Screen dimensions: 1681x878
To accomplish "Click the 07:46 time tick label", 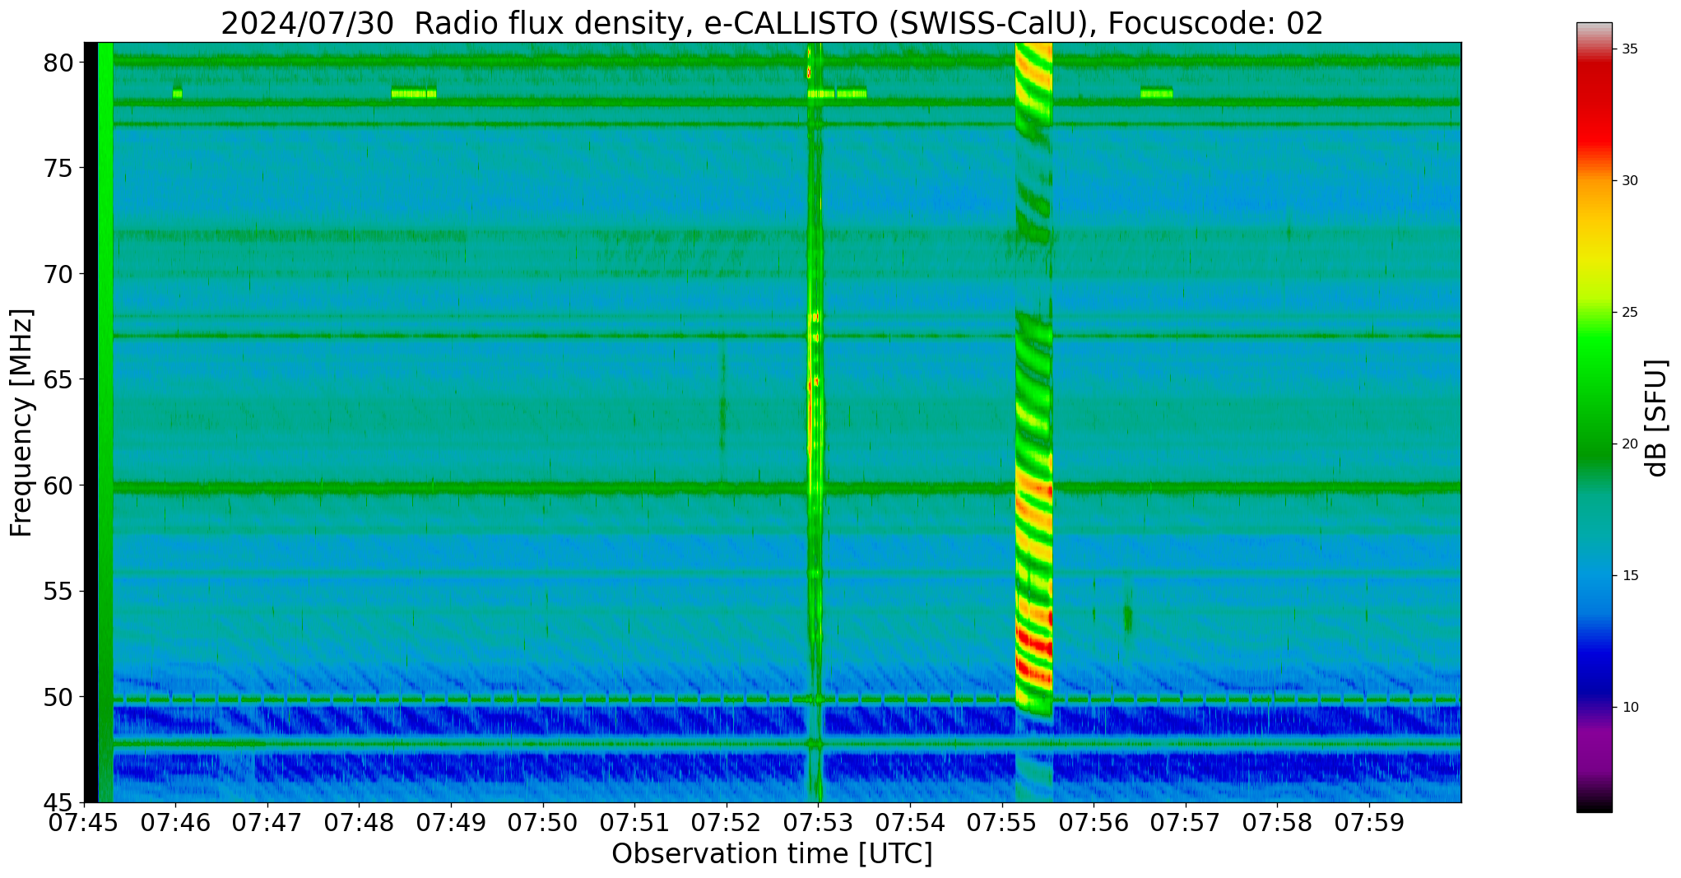I will (175, 824).
